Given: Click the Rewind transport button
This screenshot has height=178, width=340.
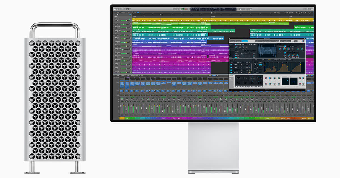Looking at the screenshot, I should tap(174, 9).
